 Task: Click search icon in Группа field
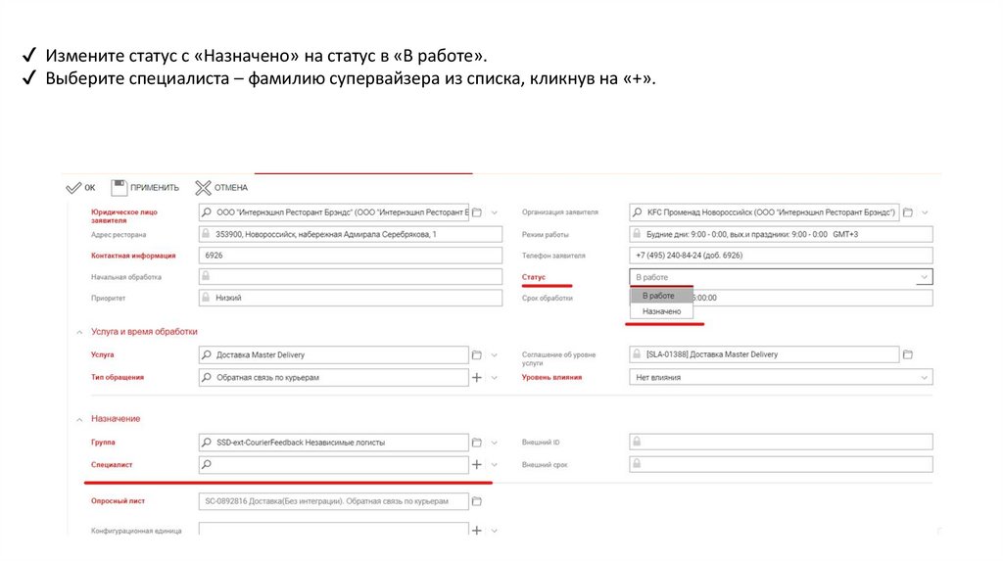206,442
